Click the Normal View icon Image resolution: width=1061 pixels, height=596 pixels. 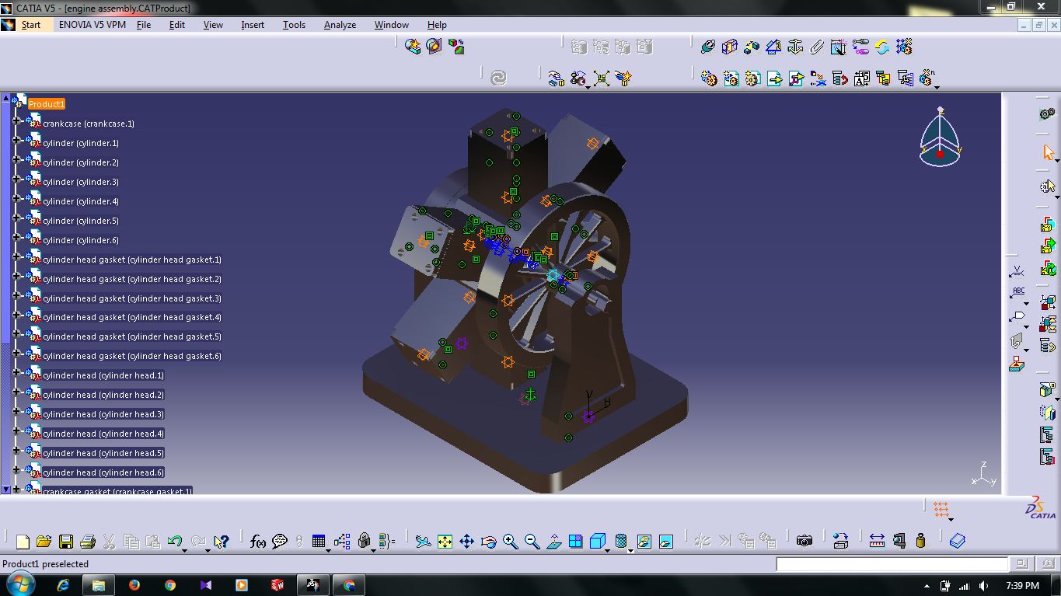pyautogui.click(x=553, y=542)
